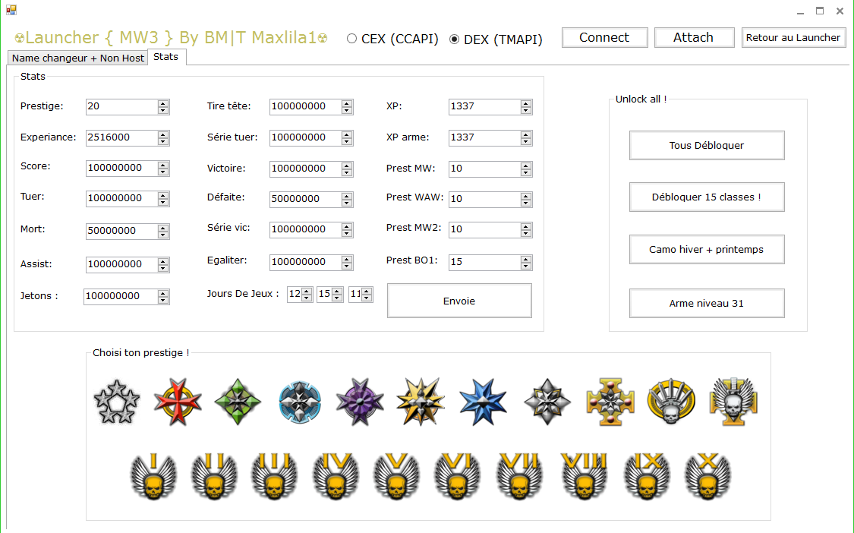Screen dimensions: 854x533
Task: Open the Stats tab
Action: coord(166,57)
